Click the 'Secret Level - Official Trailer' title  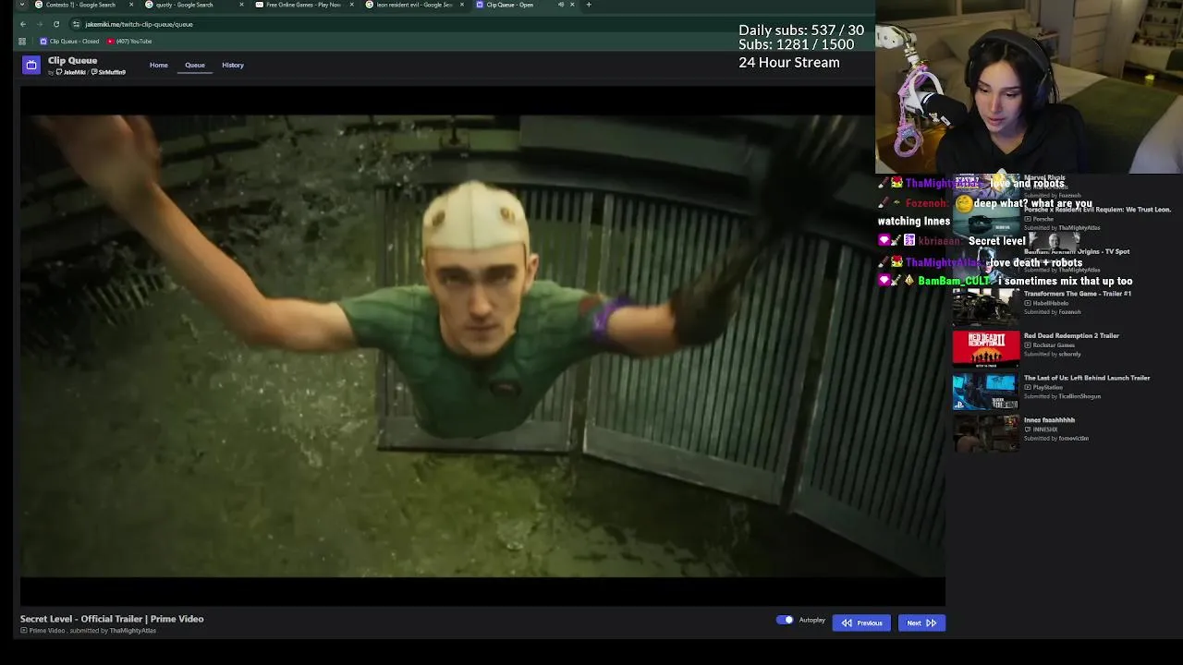pyautogui.click(x=112, y=619)
